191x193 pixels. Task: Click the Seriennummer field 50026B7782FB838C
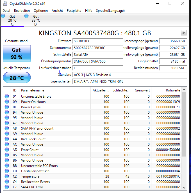click(x=97, y=48)
